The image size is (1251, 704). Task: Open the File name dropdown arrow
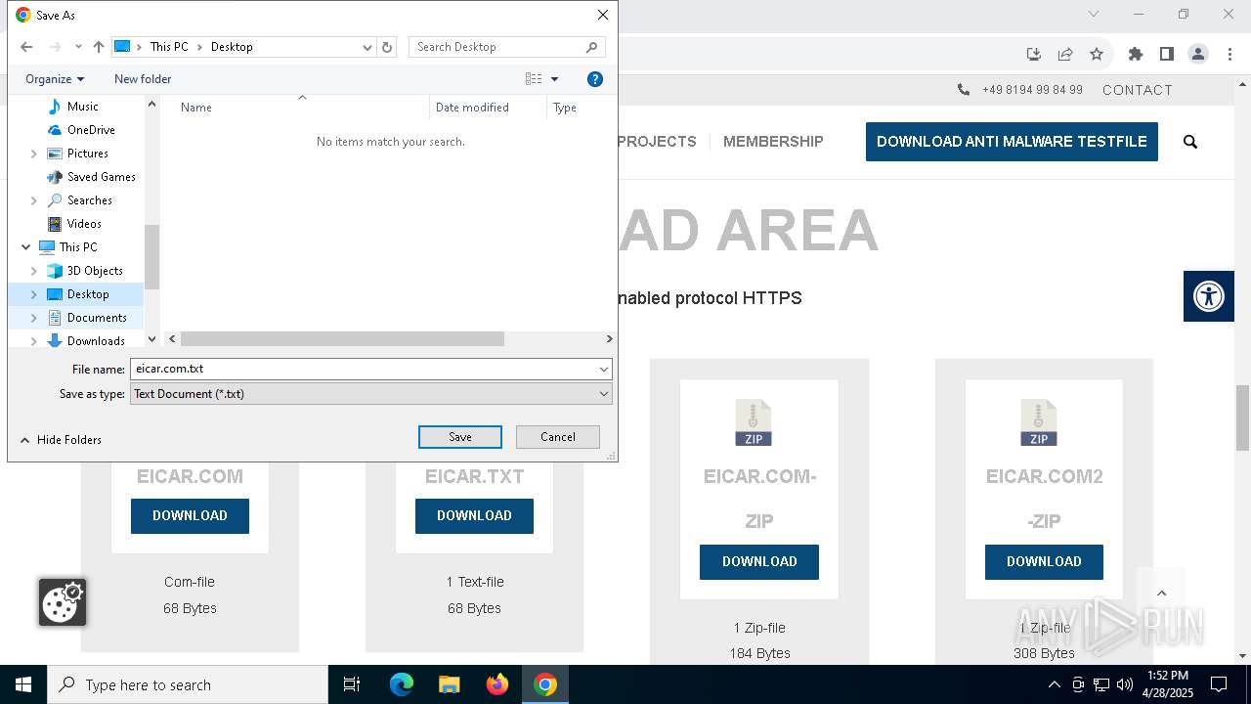point(604,370)
